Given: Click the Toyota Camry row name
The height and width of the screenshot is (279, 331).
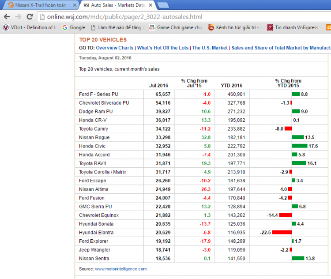Looking at the screenshot, I should [94, 129].
